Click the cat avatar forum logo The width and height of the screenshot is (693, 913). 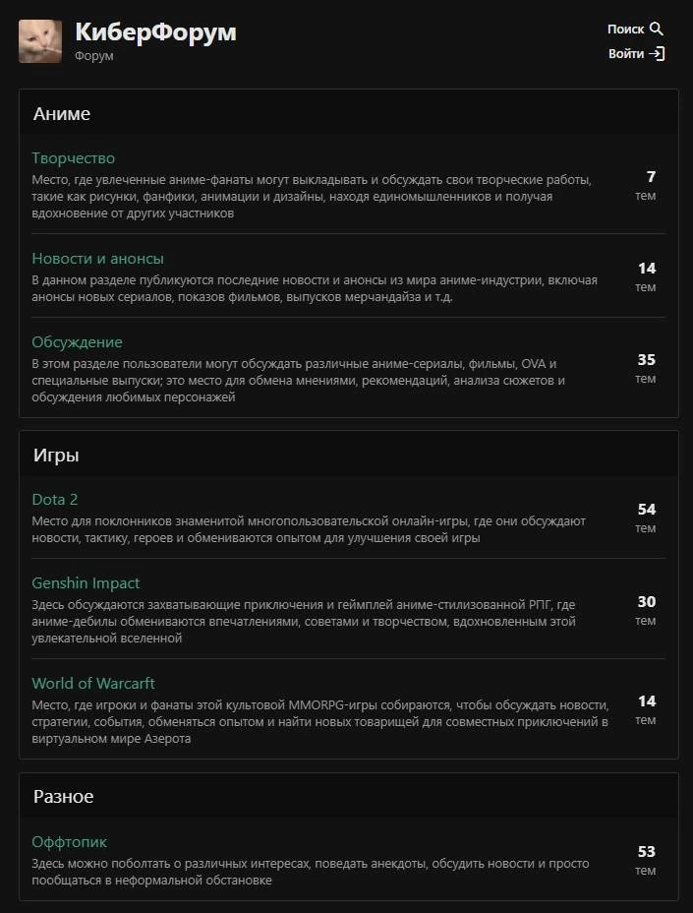pyautogui.click(x=40, y=41)
